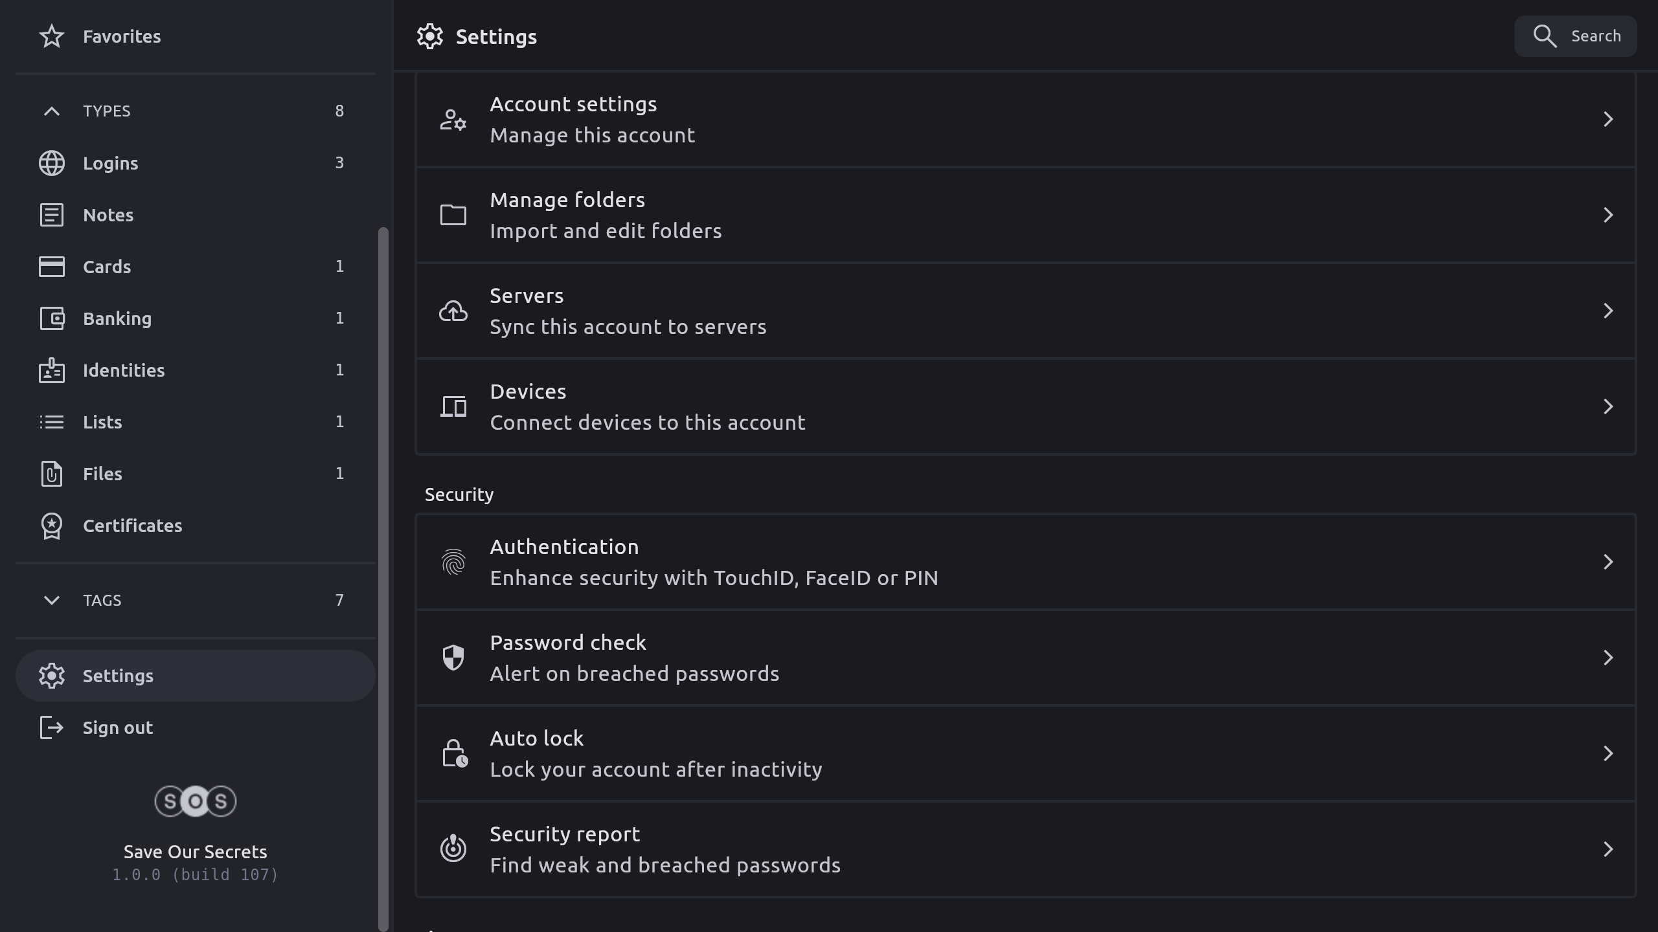Image resolution: width=1658 pixels, height=932 pixels.
Task: Select Cards in the sidebar
Action: point(107,267)
